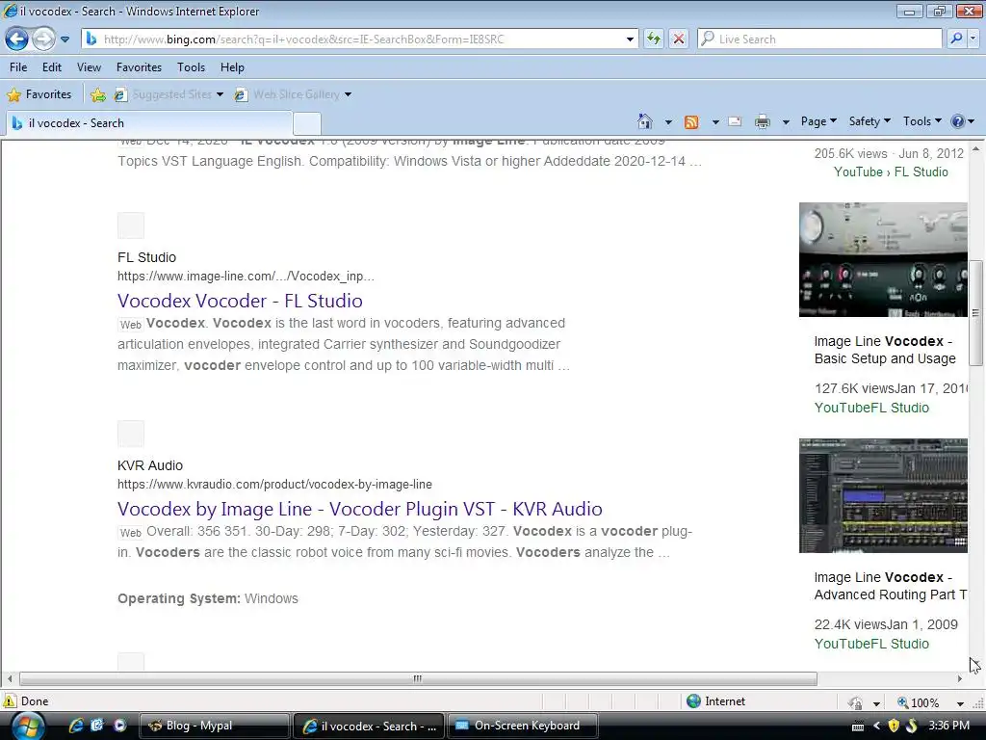986x740 pixels.
Task: Focus the Live Search box
Action: click(x=819, y=39)
